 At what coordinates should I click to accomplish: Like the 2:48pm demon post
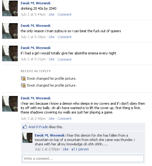pyautogui.click(x=51, y=118)
